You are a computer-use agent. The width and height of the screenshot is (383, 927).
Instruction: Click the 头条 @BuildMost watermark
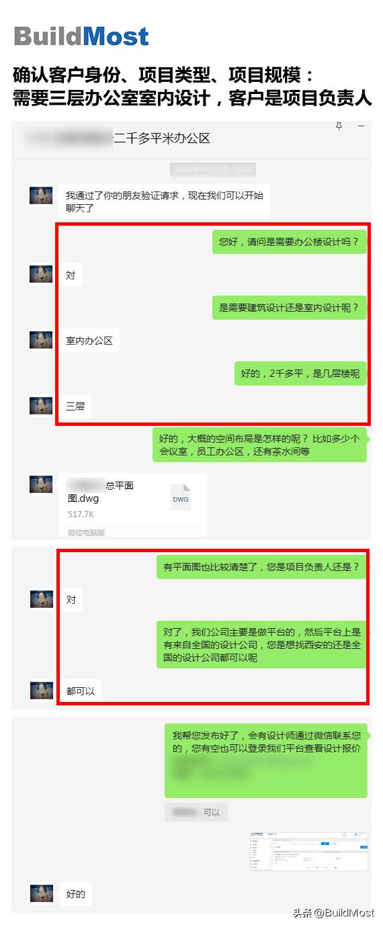(x=333, y=912)
